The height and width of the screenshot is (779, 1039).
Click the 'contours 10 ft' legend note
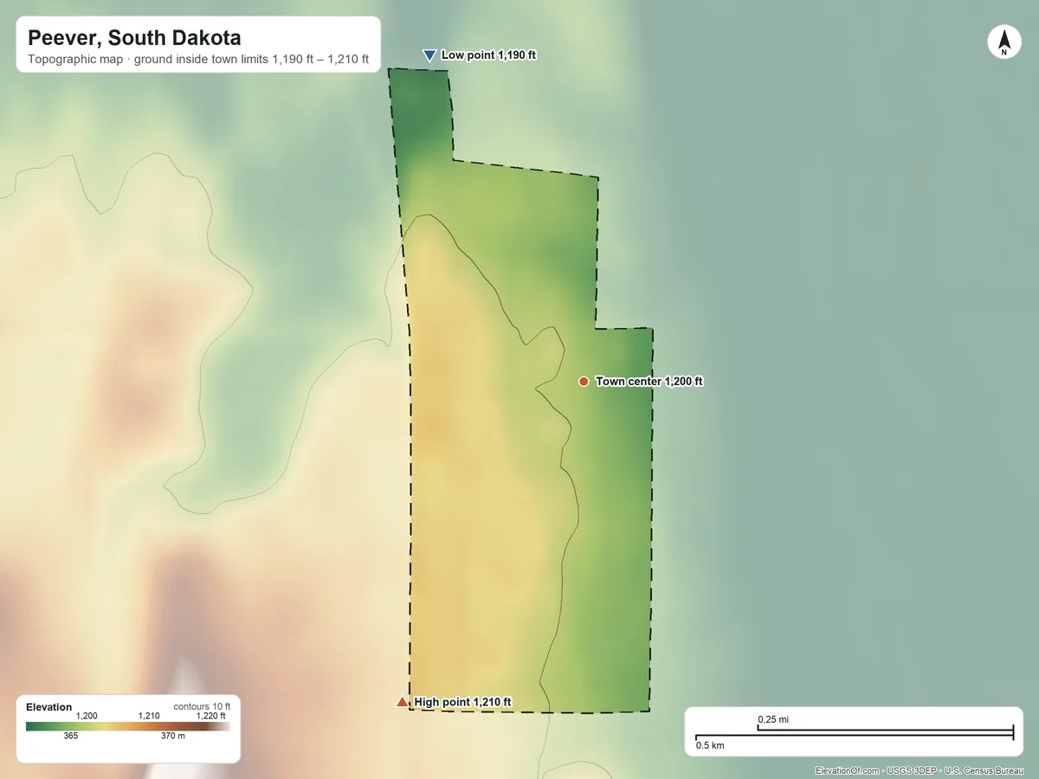click(202, 706)
